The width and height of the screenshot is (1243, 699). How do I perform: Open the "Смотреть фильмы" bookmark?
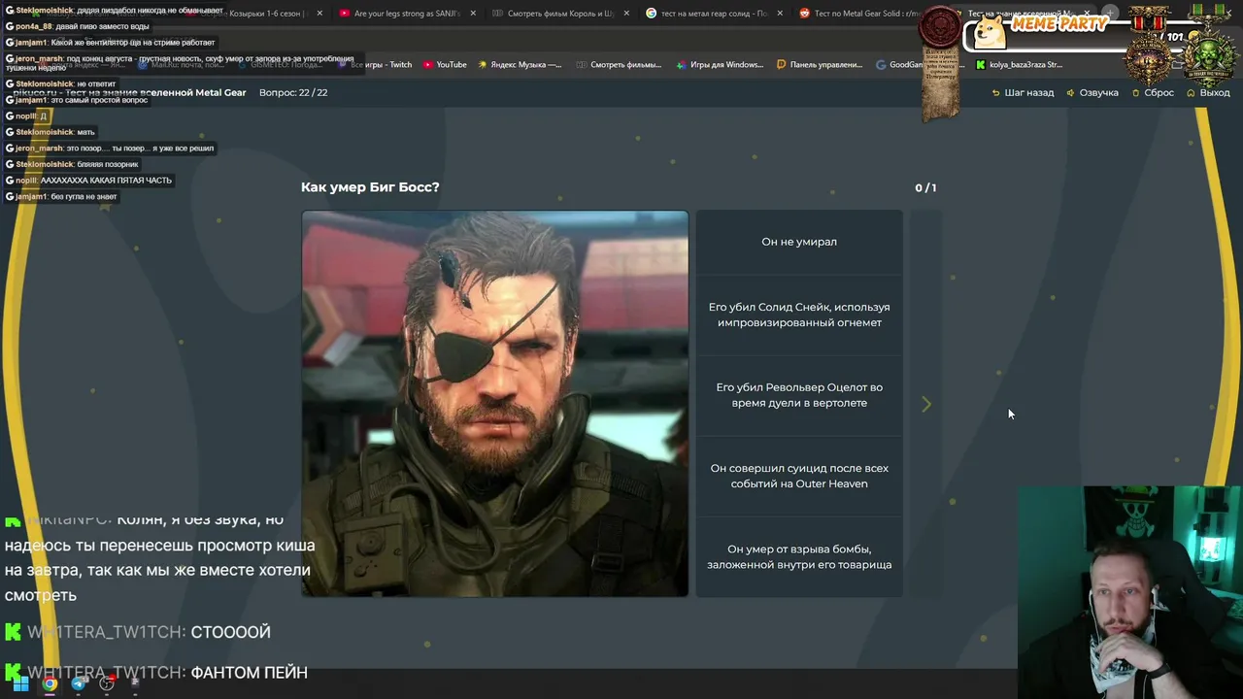[619, 65]
